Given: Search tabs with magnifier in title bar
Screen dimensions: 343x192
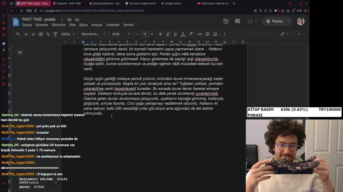Looking at the screenshot, I should click(290, 3).
